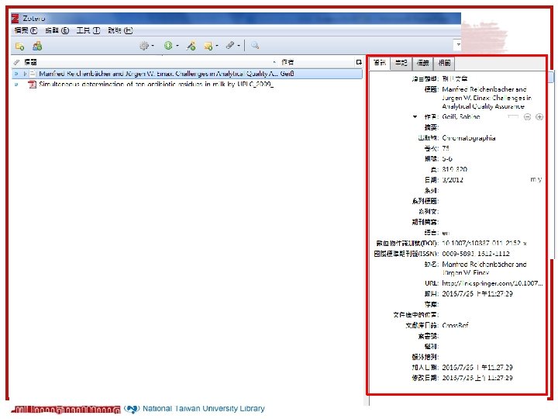Click the attachment paperclip column header

16,62
